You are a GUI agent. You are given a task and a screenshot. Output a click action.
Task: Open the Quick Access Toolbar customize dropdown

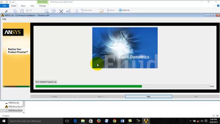point(13,2)
